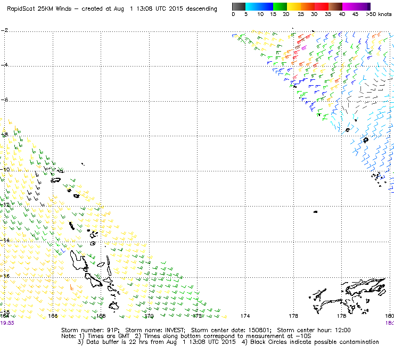This screenshot has width=394, height=346.
Task: Click the "-4" latitude label
Action: [4, 65]
